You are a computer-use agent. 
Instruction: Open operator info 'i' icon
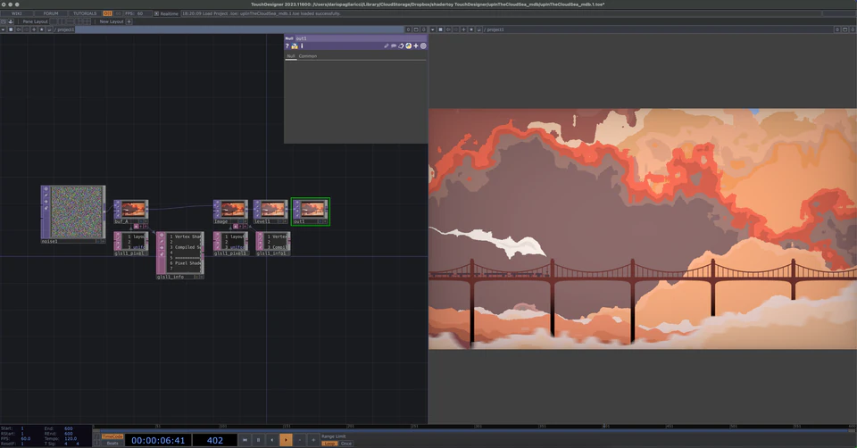click(x=302, y=46)
